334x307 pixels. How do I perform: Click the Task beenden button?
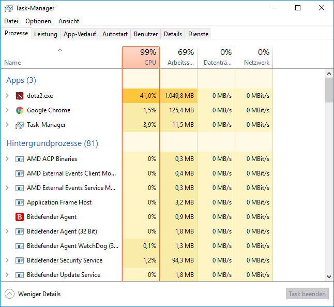[x=307, y=294]
